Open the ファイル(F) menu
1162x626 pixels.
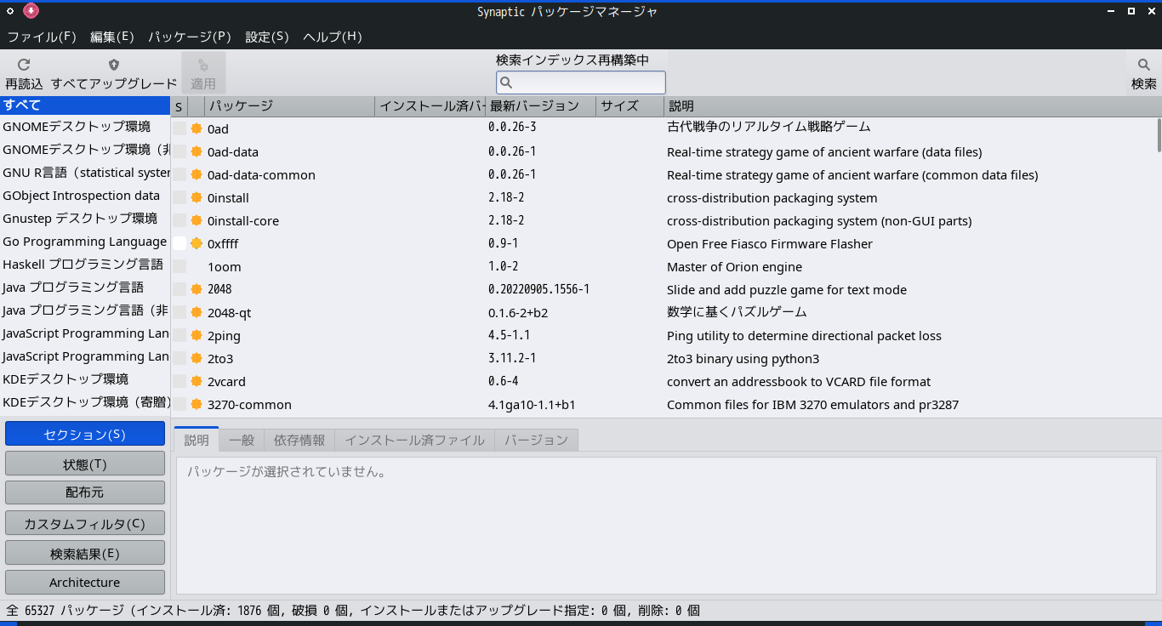click(x=42, y=37)
